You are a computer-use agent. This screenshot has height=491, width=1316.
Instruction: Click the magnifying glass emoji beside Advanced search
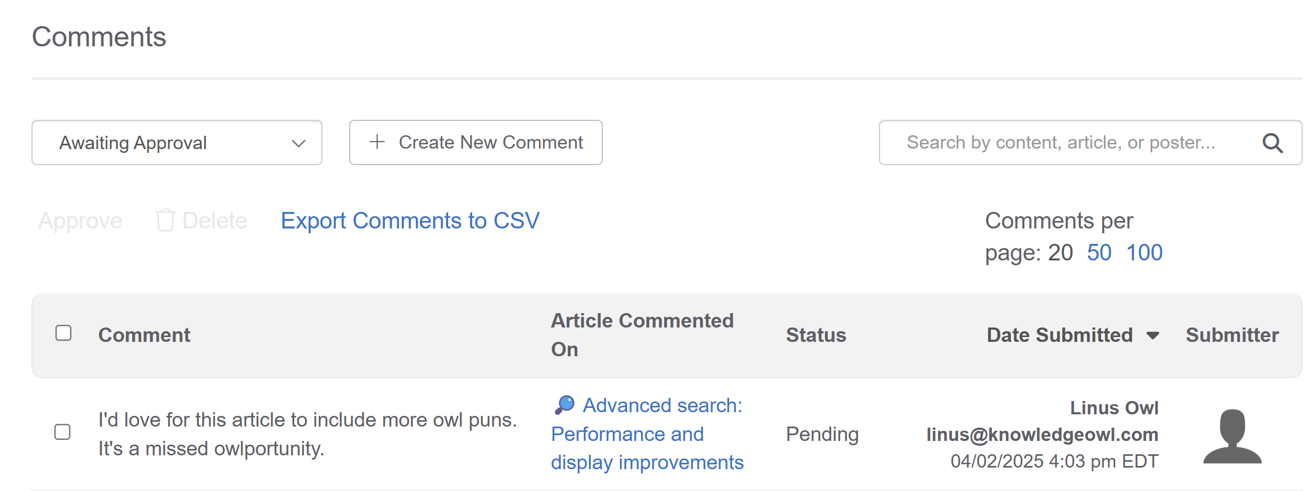pos(564,405)
